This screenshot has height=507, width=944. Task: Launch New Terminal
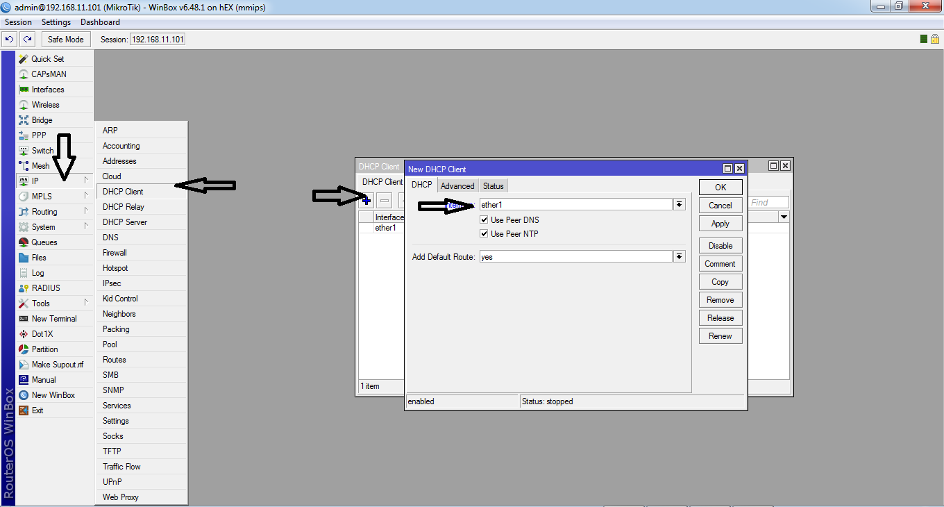pos(55,319)
